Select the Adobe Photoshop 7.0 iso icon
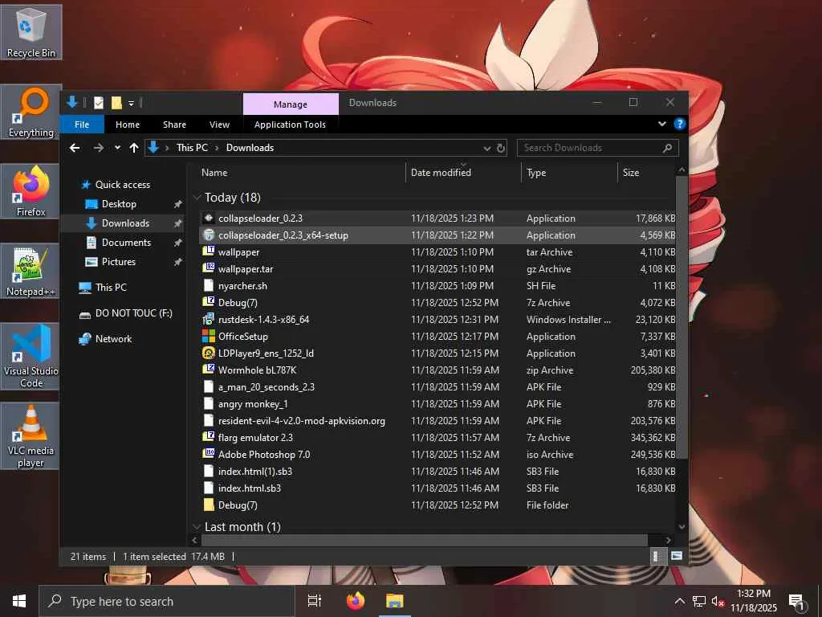Viewport: 822px width, 617px height. point(209,454)
